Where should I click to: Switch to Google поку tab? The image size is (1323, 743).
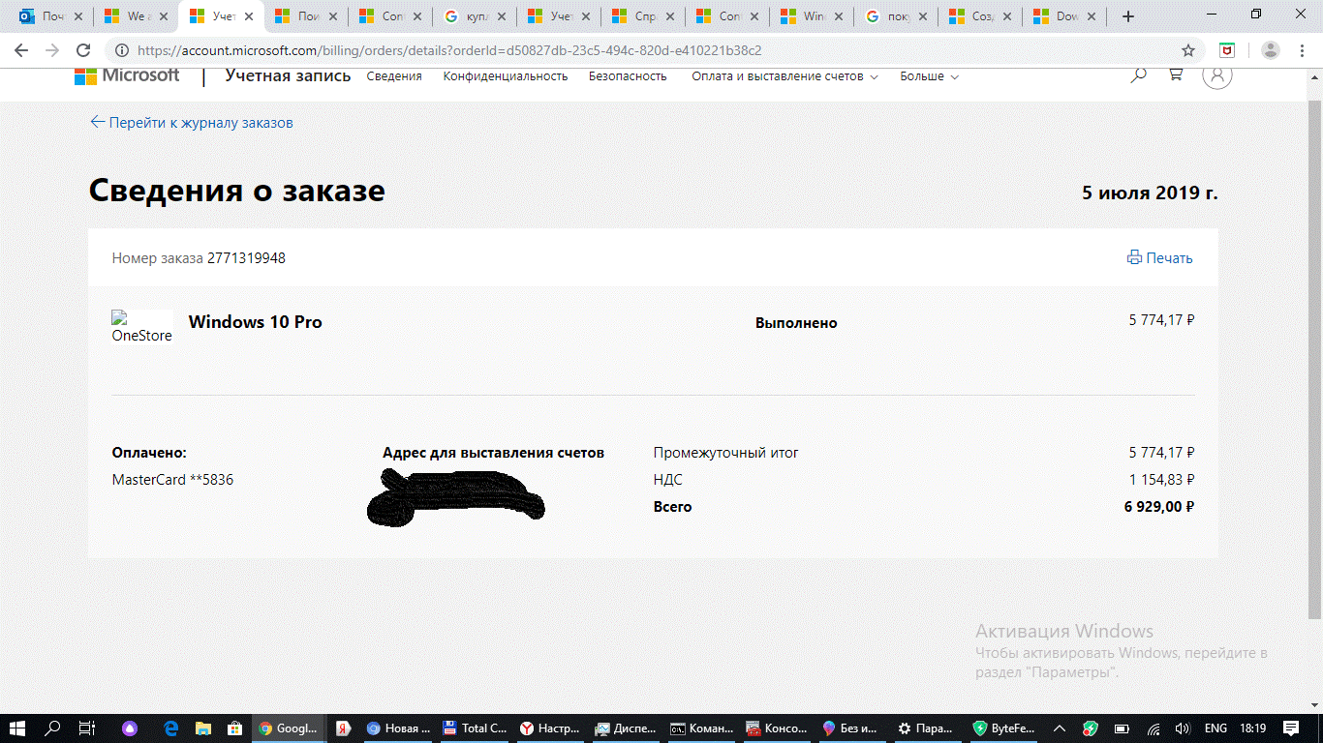(898, 16)
